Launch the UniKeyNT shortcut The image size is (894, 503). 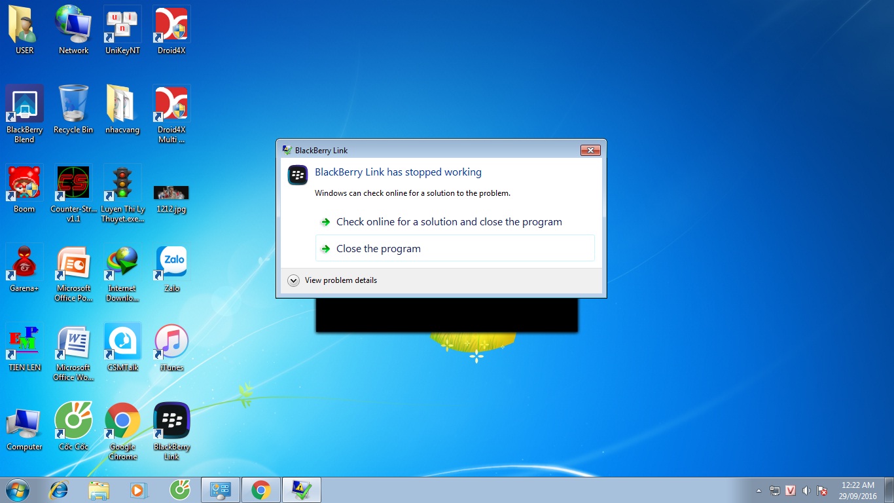[x=122, y=30]
